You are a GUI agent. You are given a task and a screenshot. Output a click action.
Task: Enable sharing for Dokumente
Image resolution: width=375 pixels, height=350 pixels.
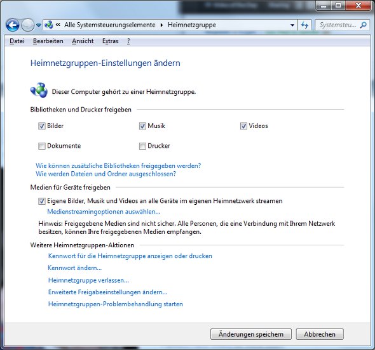(41, 146)
